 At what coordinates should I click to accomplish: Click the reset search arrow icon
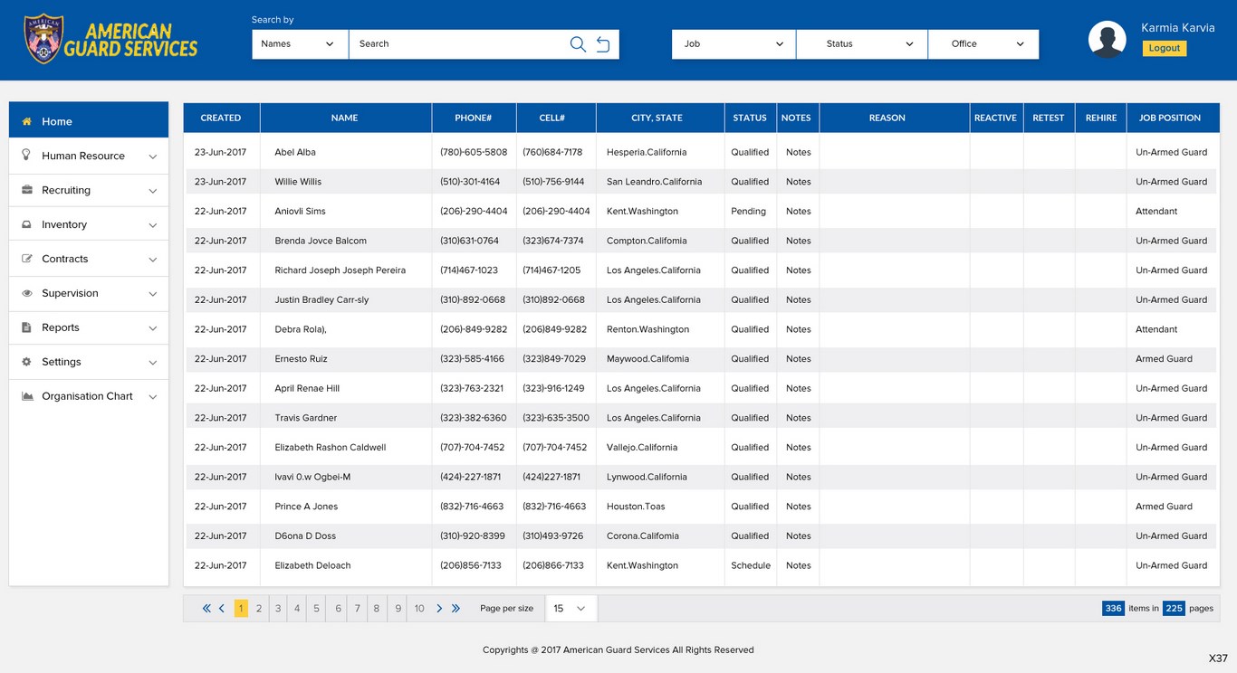coord(603,44)
